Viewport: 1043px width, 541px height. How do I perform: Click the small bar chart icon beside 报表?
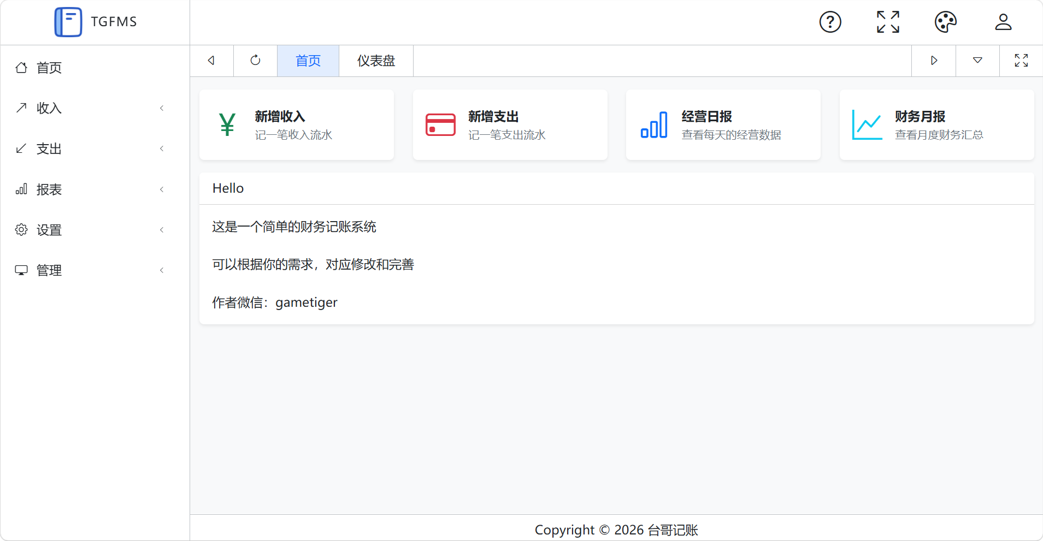click(21, 189)
